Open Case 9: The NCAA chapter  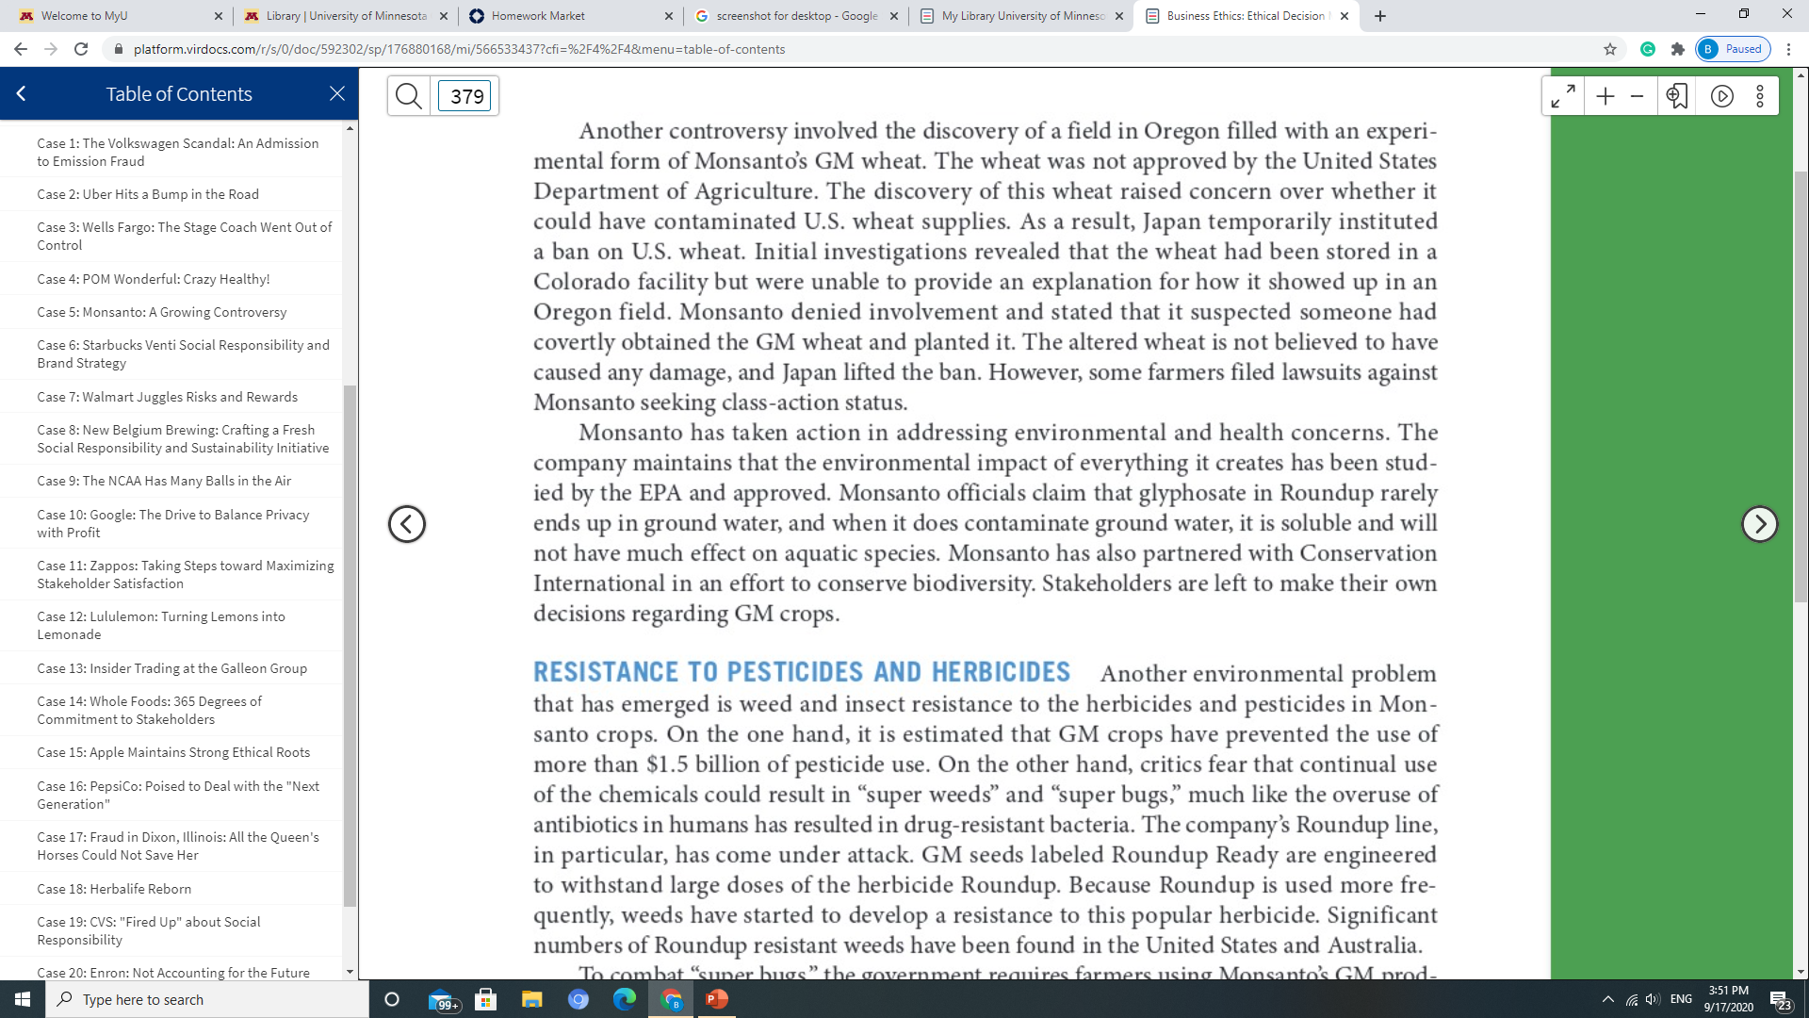[x=164, y=481]
